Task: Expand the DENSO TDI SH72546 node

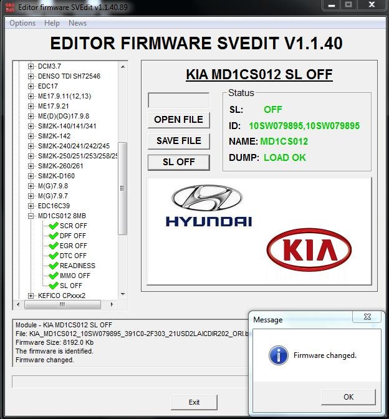Action: click(x=31, y=76)
